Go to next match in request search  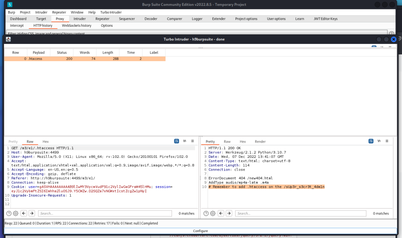point(32,213)
